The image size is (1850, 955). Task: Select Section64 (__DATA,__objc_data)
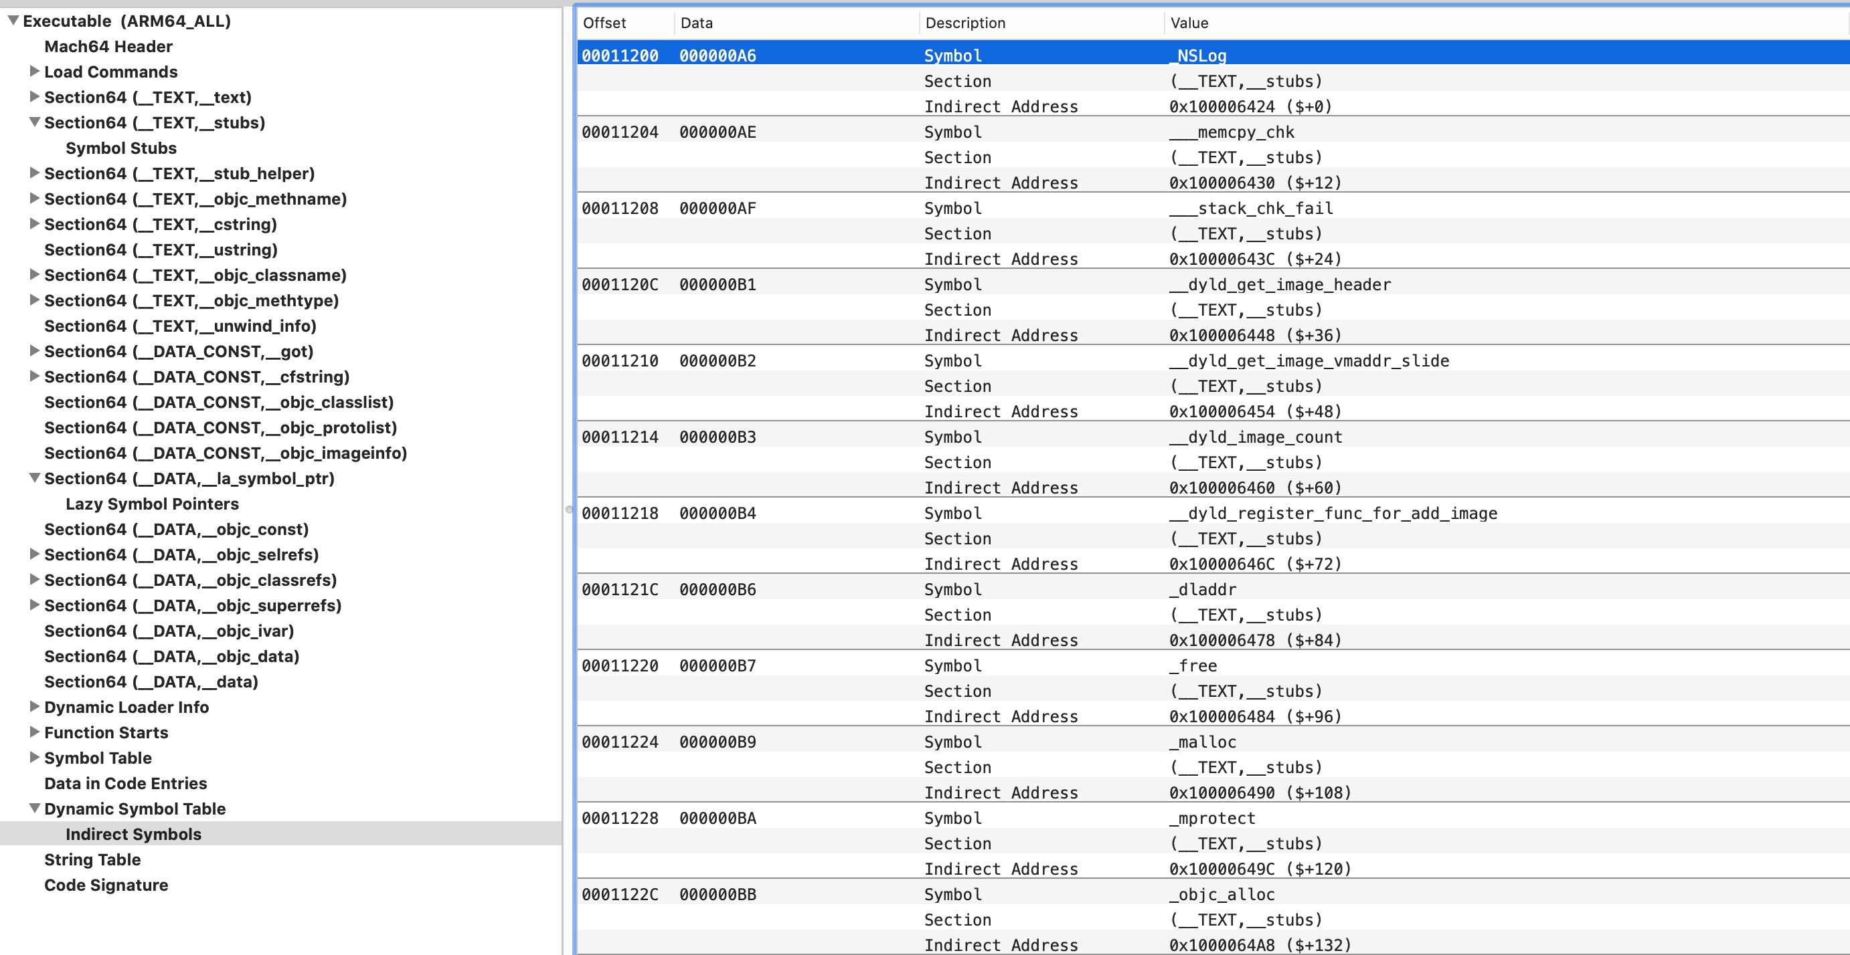171,657
